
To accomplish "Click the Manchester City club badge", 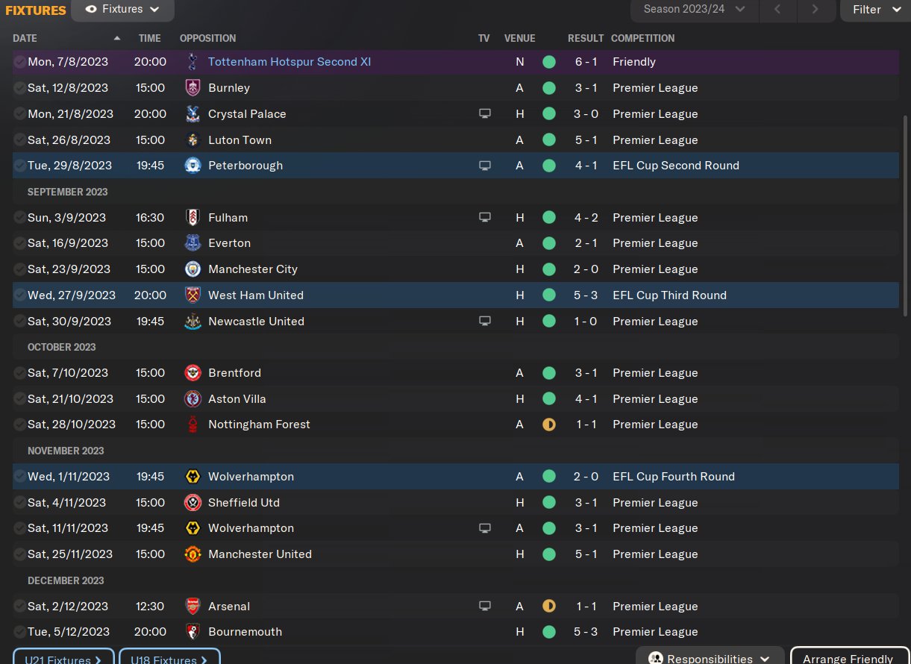I will point(192,269).
